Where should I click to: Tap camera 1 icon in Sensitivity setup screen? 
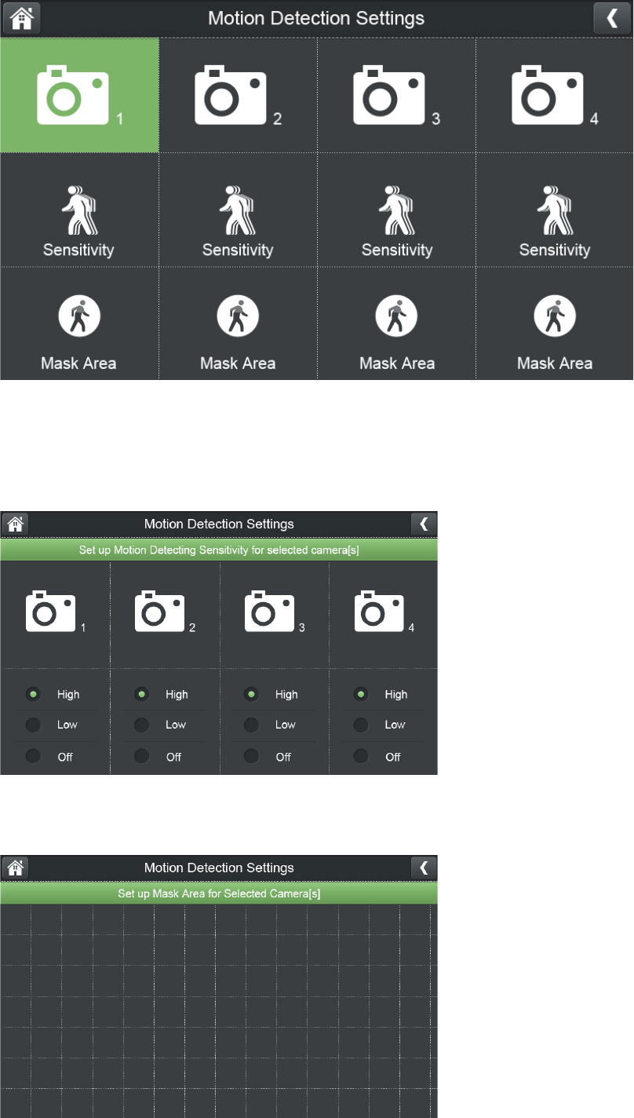point(52,612)
